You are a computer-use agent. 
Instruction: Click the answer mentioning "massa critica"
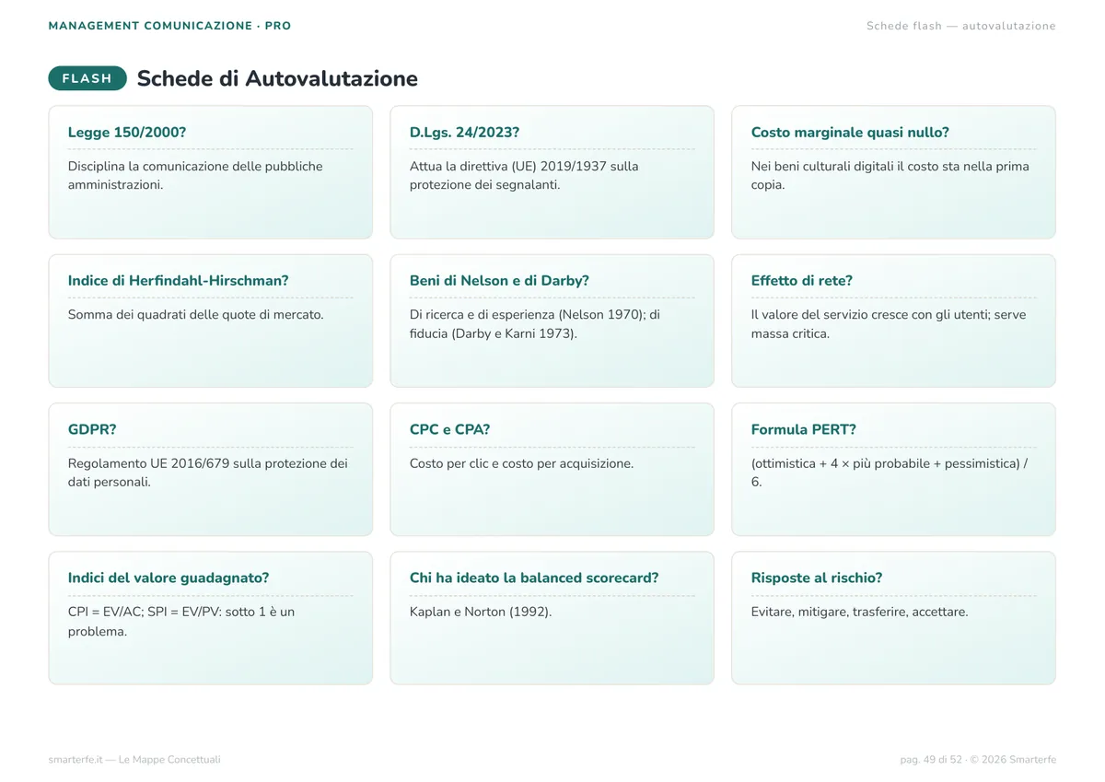(x=889, y=324)
